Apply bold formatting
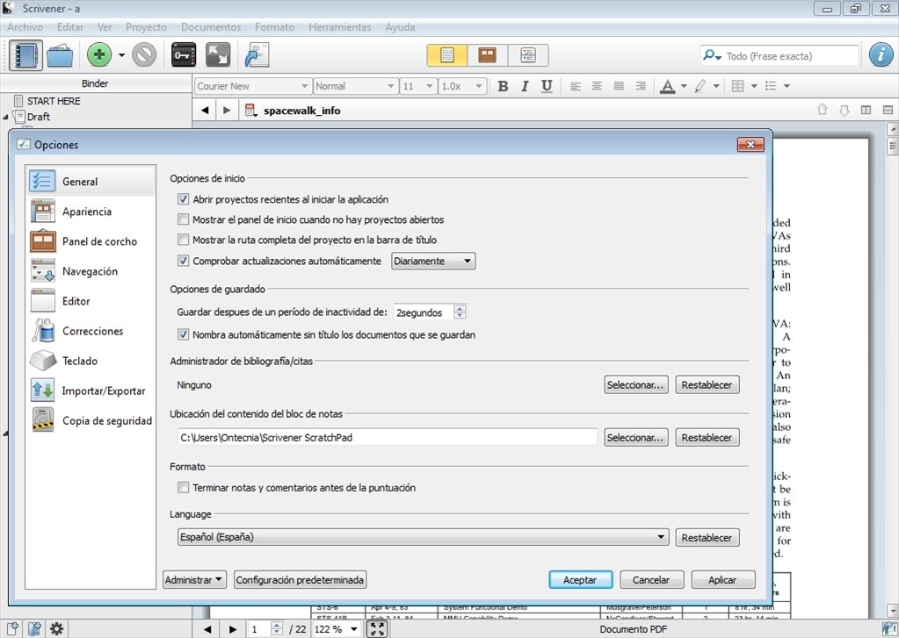899x638 pixels. 503,86
